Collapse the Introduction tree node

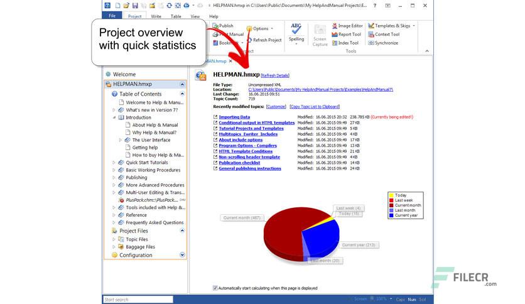(114, 117)
